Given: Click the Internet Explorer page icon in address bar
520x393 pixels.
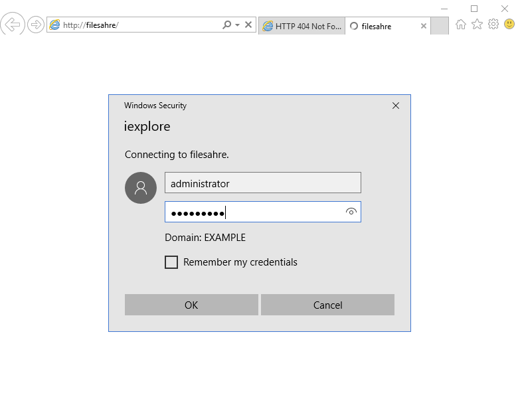Looking at the screenshot, I should point(54,25).
